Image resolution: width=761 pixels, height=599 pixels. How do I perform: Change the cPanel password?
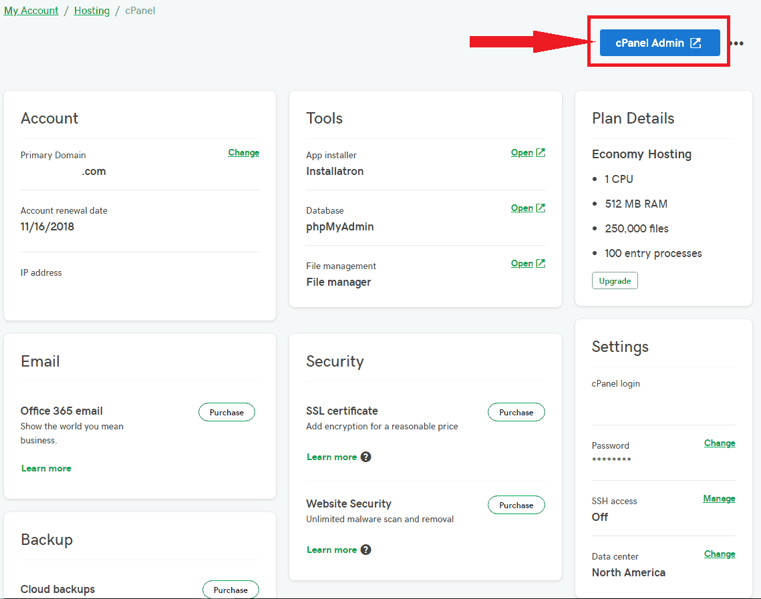720,443
